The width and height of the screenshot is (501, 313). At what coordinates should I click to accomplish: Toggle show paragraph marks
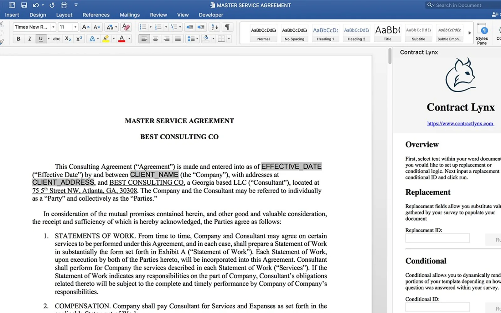(x=227, y=27)
